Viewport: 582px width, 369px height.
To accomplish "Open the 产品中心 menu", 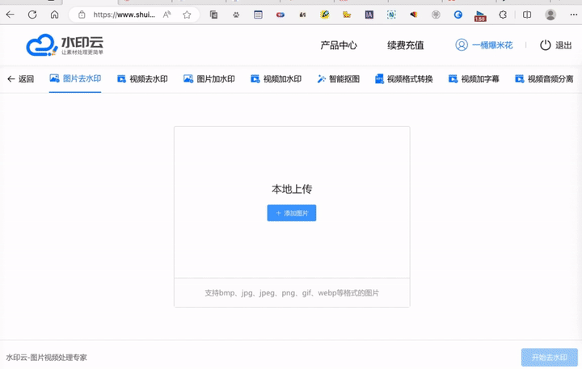I will [339, 45].
